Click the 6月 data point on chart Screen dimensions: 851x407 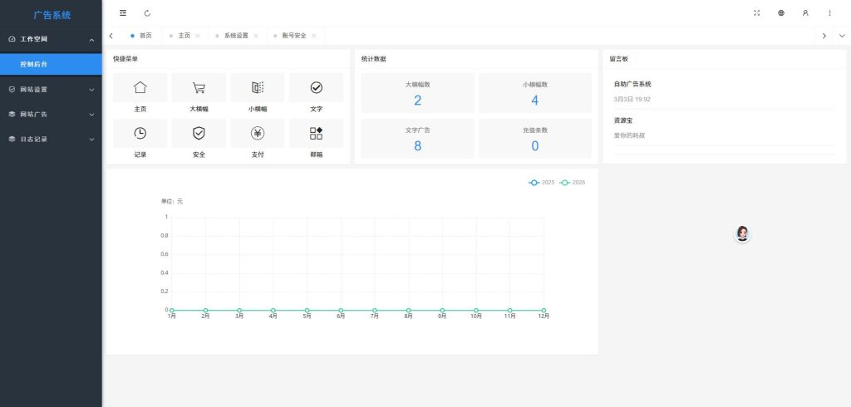pyautogui.click(x=341, y=311)
